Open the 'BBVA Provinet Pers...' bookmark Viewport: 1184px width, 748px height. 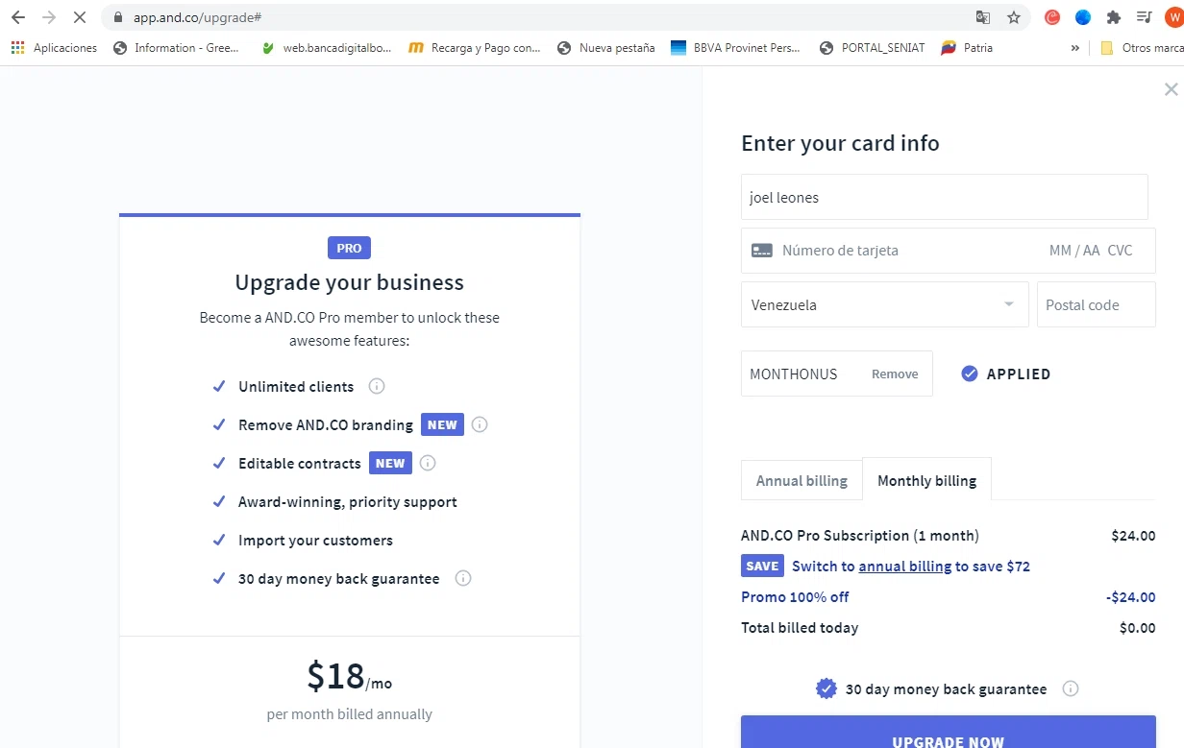coord(735,48)
